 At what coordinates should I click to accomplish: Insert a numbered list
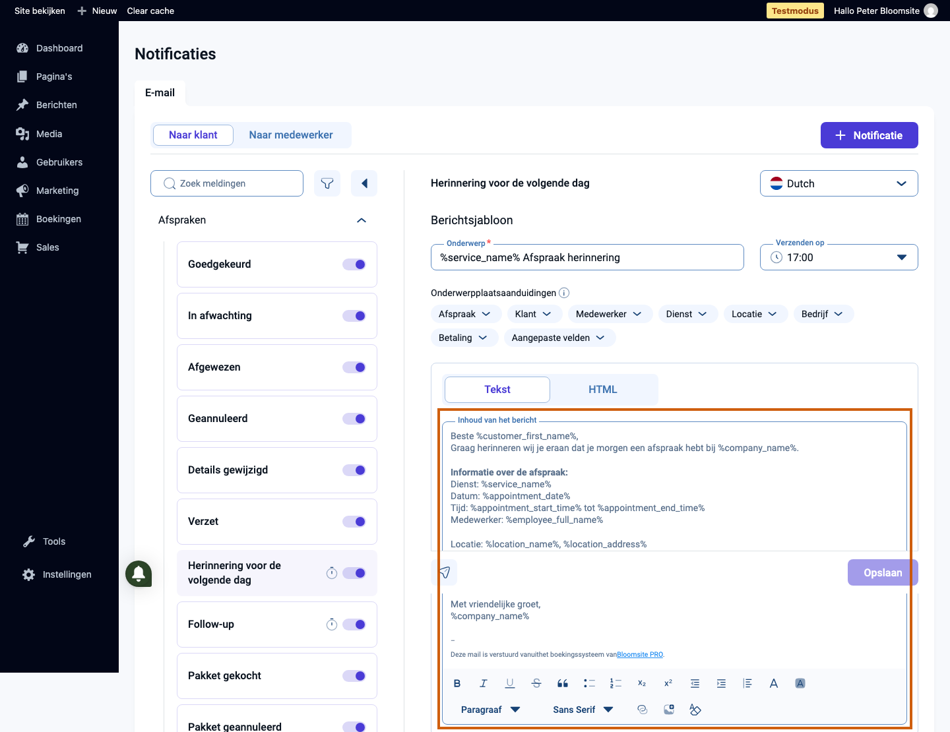click(x=616, y=683)
